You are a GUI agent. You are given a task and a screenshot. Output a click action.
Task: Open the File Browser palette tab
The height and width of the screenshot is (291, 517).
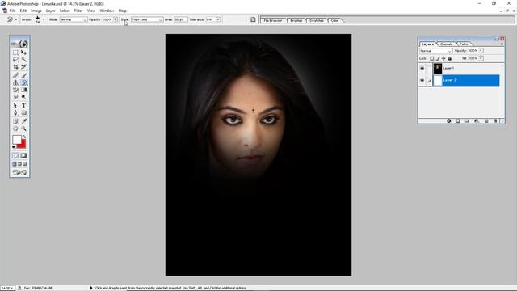[x=273, y=20]
